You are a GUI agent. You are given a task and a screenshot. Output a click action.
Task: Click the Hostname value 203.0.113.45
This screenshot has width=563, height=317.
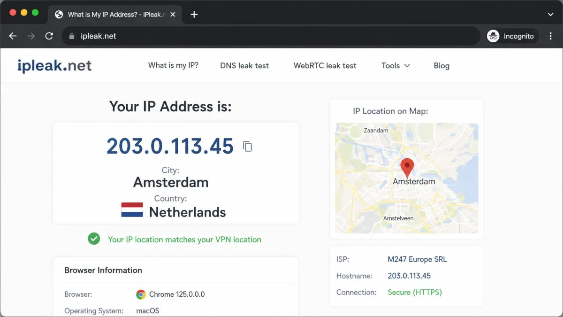pyautogui.click(x=409, y=276)
